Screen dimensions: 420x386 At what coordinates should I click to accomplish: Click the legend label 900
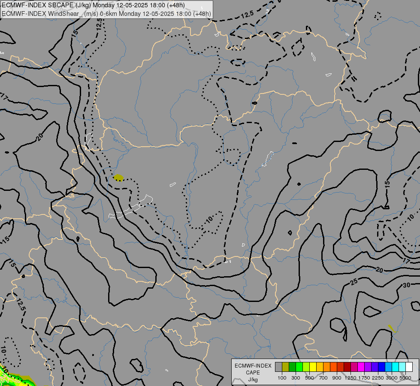337,378
